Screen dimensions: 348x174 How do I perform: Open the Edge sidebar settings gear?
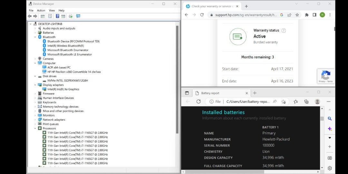point(330,168)
